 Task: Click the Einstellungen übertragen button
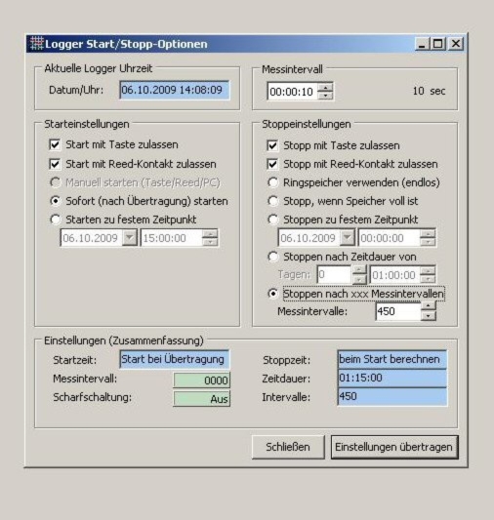coord(394,447)
